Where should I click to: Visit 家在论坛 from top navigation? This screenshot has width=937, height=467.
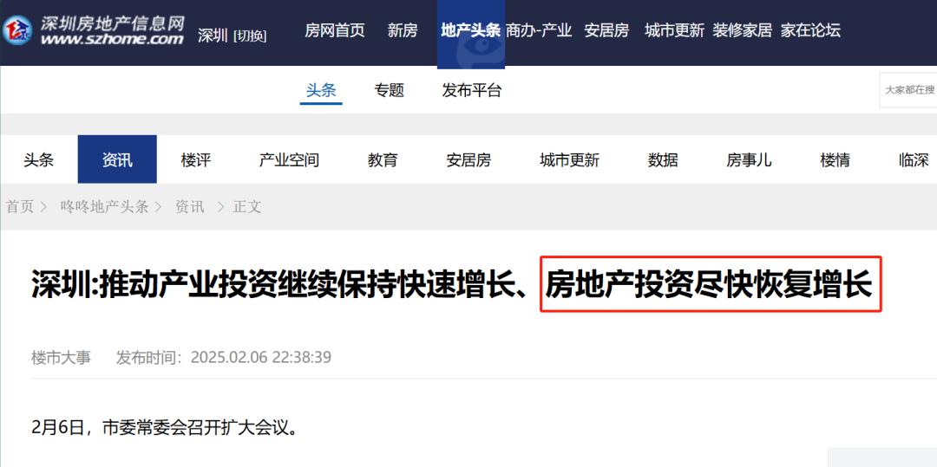coord(810,30)
